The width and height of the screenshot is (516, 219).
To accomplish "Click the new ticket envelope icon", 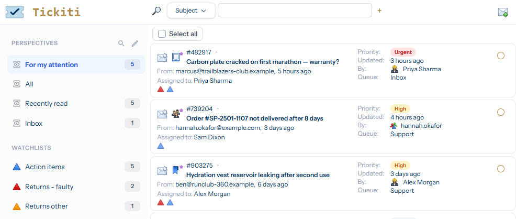I will (503, 12).
